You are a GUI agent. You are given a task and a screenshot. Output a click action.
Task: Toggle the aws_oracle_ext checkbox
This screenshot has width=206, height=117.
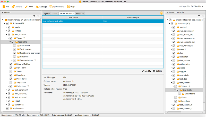(174, 35)
